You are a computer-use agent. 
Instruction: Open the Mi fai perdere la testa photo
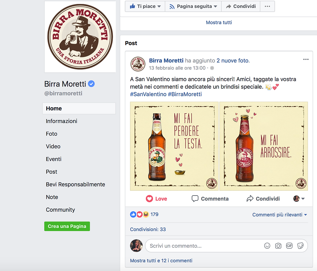pos(174,146)
